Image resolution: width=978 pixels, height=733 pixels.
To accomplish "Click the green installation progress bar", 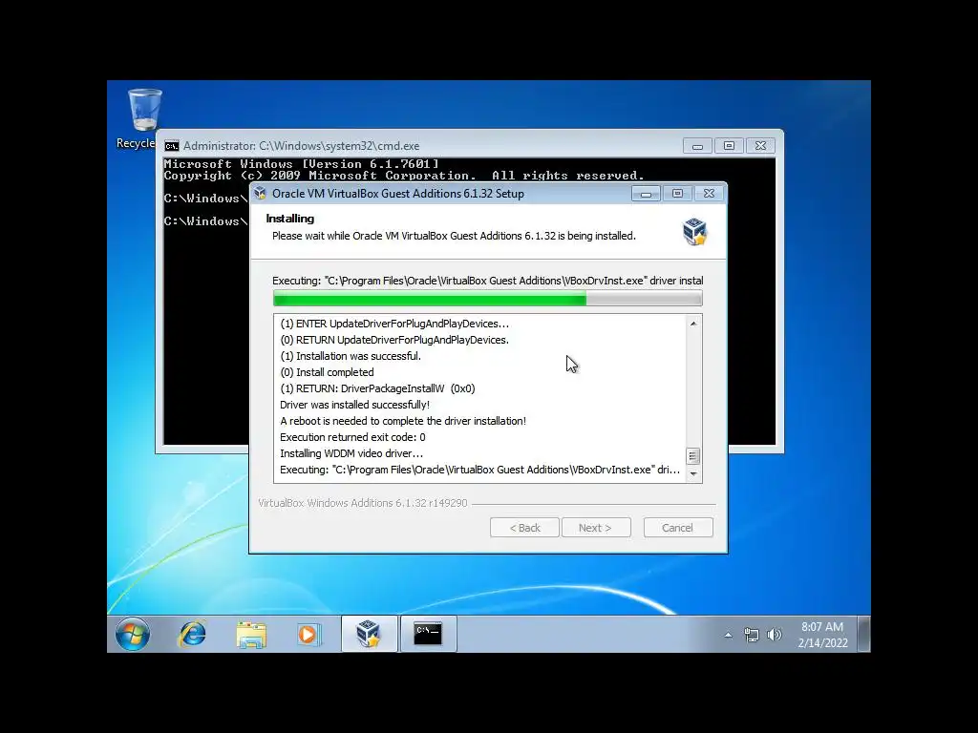I will pyautogui.click(x=488, y=300).
